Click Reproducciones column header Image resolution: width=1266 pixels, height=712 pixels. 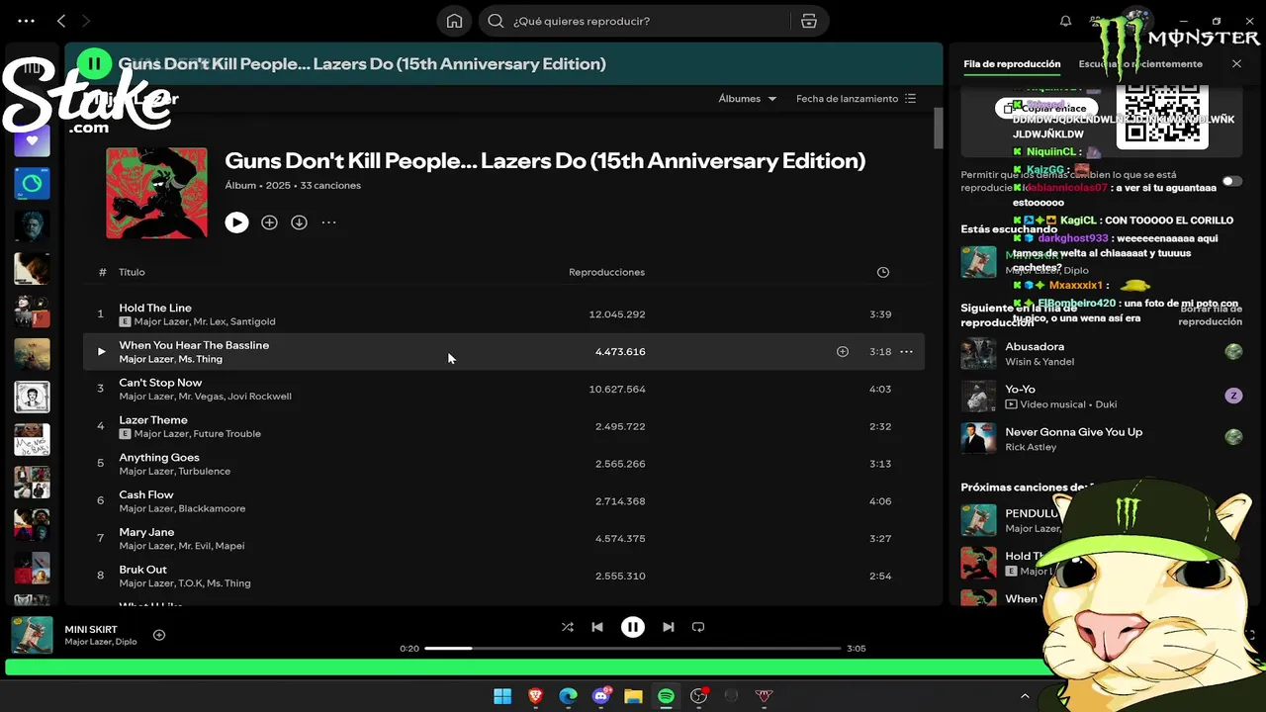[606, 272]
